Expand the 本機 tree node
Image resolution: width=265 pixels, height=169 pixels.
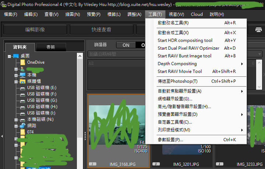coord(16,75)
